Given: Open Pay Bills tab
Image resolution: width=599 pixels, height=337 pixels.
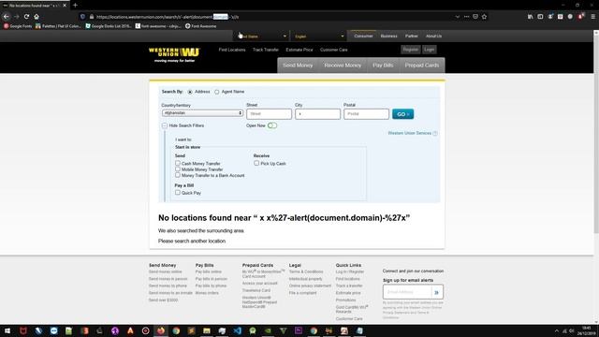Looking at the screenshot, I should coord(383,66).
